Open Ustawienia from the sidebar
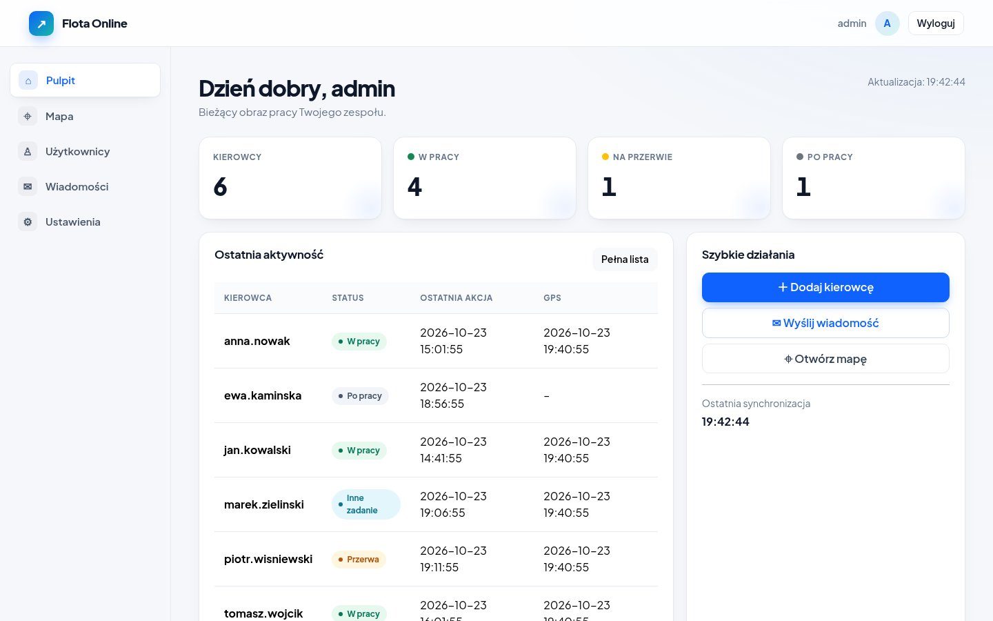 coord(86,222)
